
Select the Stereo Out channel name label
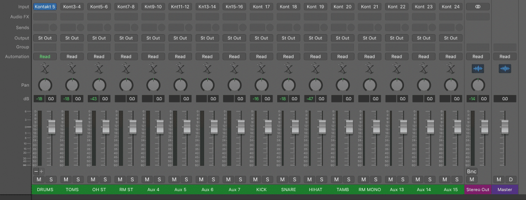click(478, 190)
